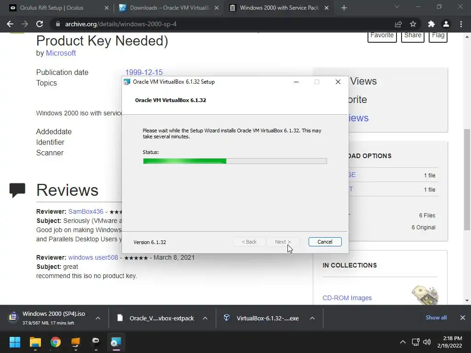The width and height of the screenshot is (471, 353).
Task: Expand options for Oracle vbox-extpack download
Action: pyautogui.click(x=205, y=318)
